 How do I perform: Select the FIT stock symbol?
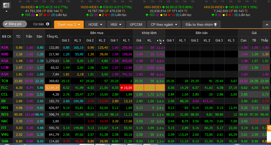[4, 128]
